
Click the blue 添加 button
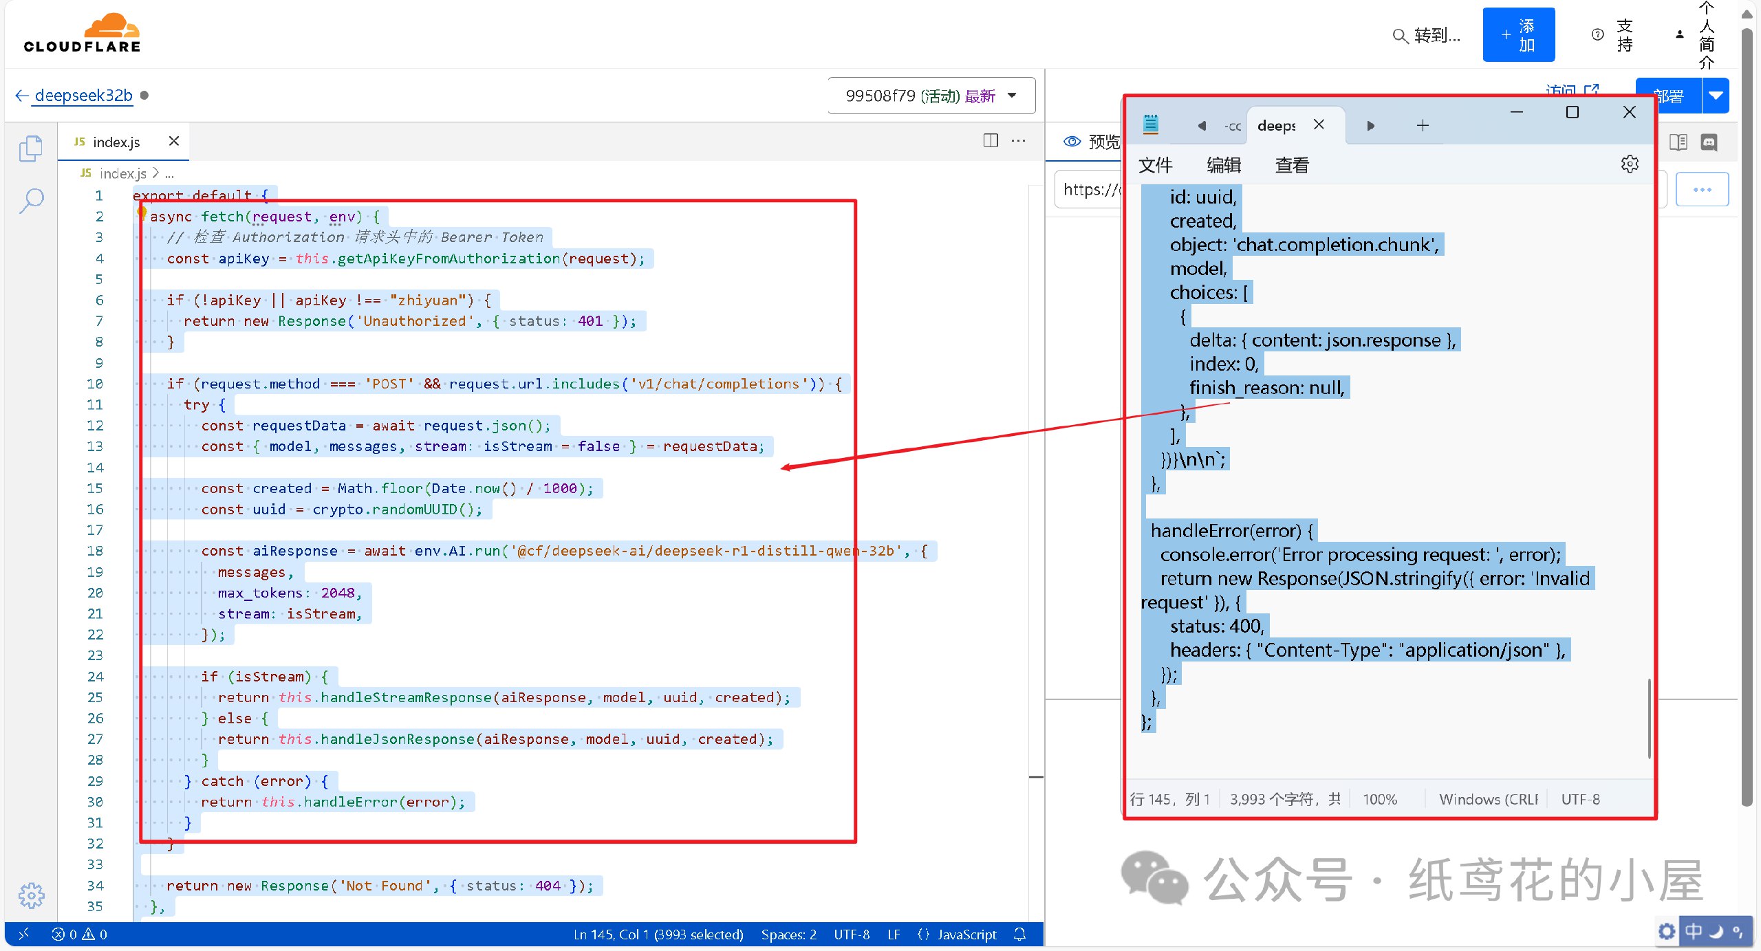pyautogui.click(x=1518, y=35)
